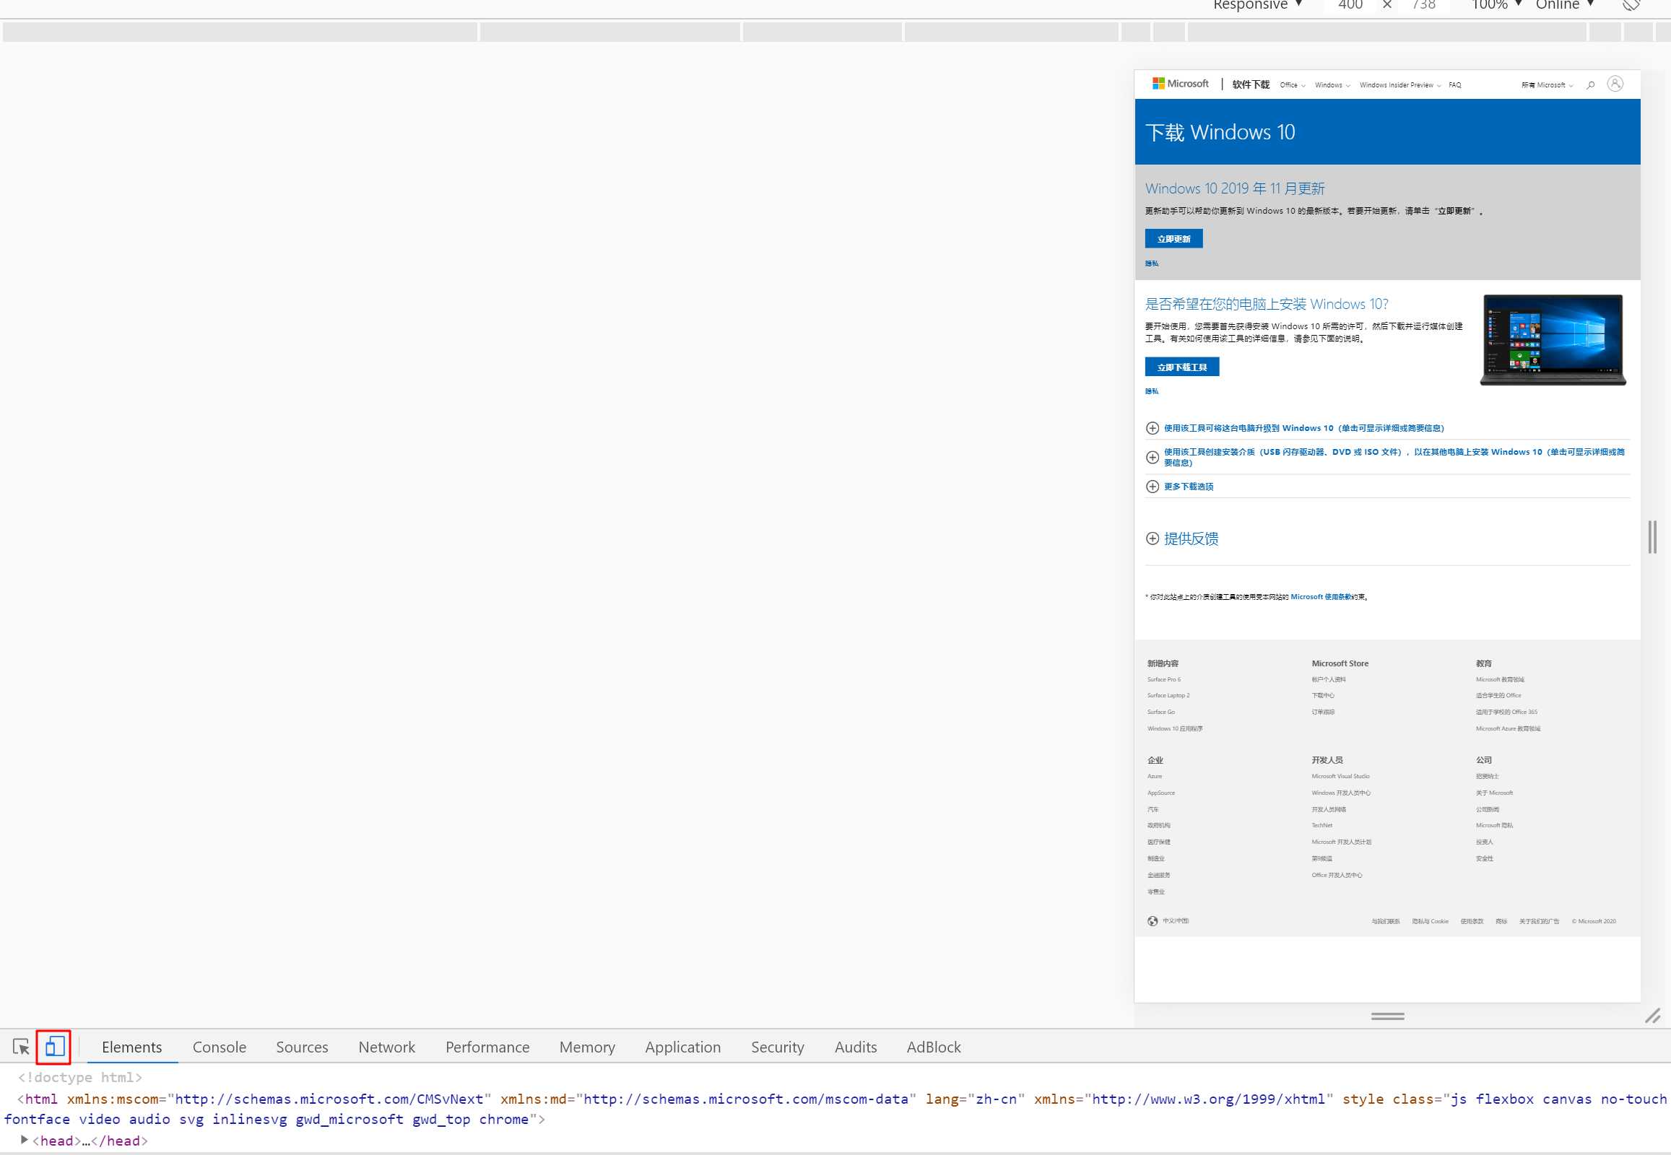Click the 下载中心 footer link
The height and width of the screenshot is (1155, 1671).
click(1323, 695)
